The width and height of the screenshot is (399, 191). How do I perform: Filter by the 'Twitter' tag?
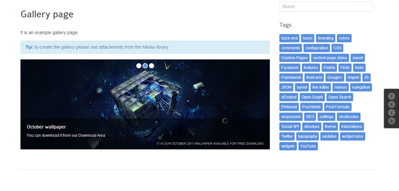point(287,136)
